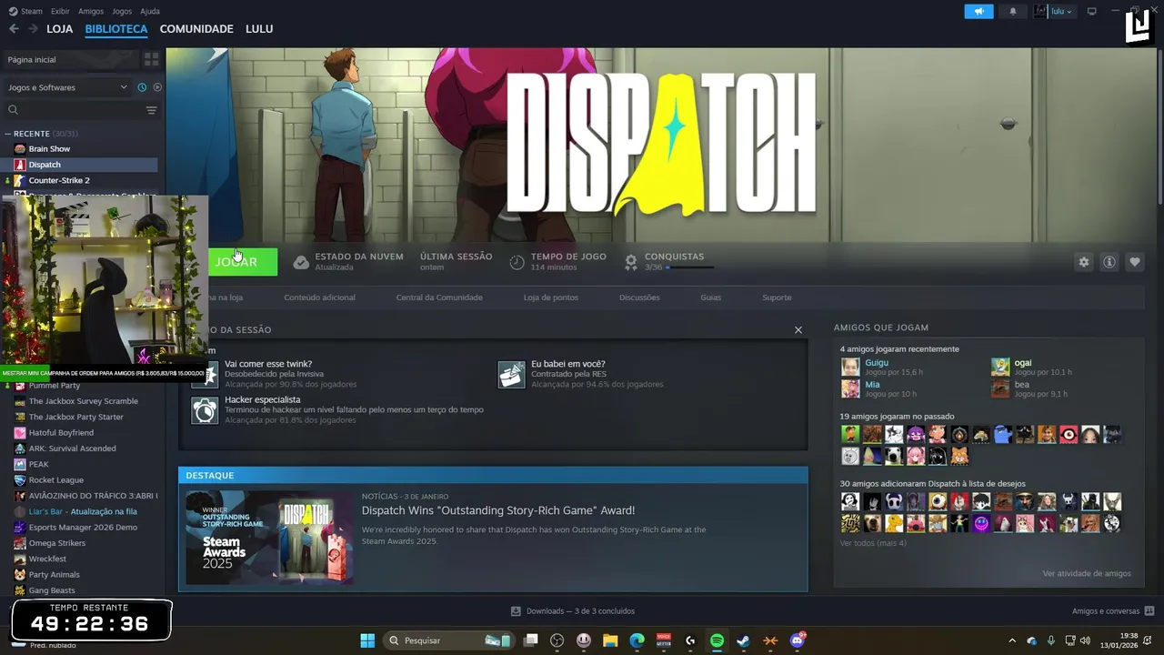The height and width of the screenshot is (655, 1164).
Task: Open the Steam menu
Action: coord(26,11)
